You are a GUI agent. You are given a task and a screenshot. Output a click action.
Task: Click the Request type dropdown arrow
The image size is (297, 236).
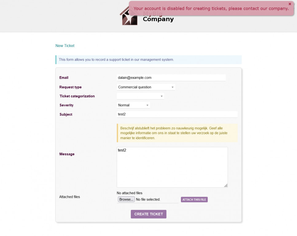(173, 87)
